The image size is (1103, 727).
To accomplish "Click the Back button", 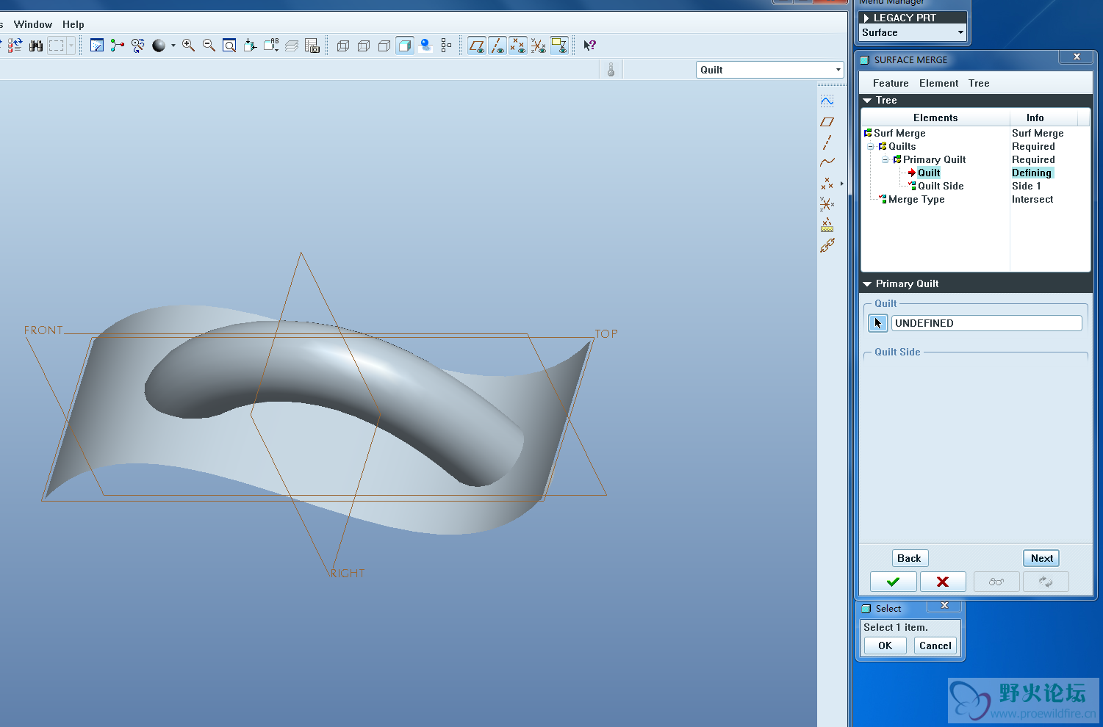I will click(x=910, y=558).
